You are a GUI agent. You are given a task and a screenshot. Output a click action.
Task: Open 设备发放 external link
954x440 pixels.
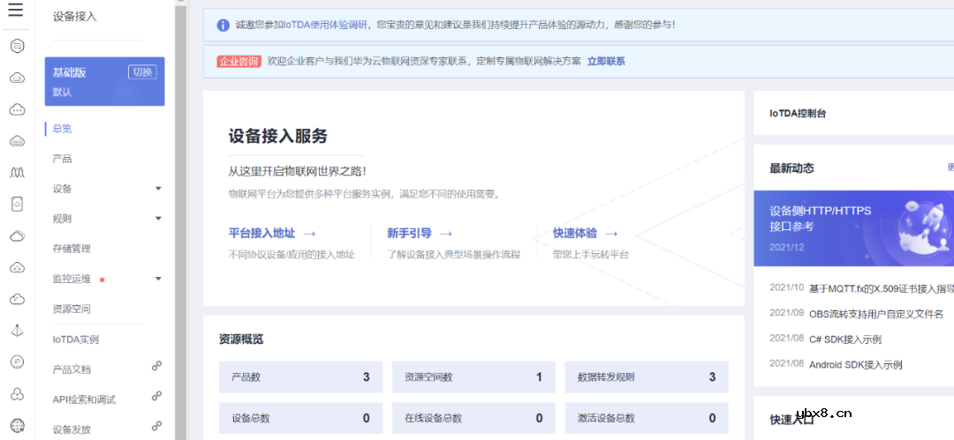(72, 429)
